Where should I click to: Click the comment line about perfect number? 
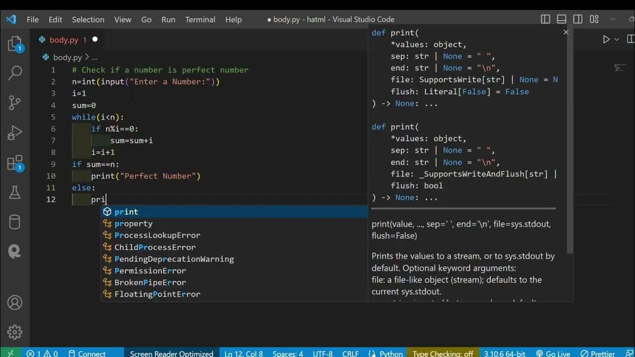tap(160, 70)
